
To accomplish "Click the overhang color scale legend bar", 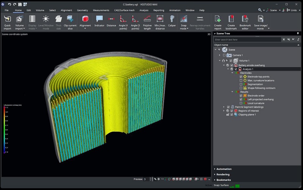I will (x=4, y=130).
